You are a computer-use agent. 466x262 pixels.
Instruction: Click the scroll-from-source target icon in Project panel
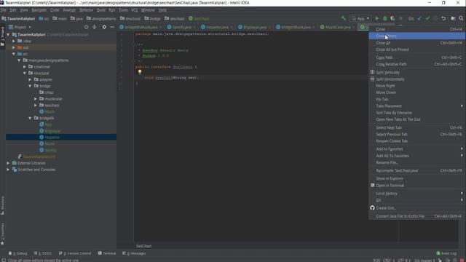[x=86, y=27]
